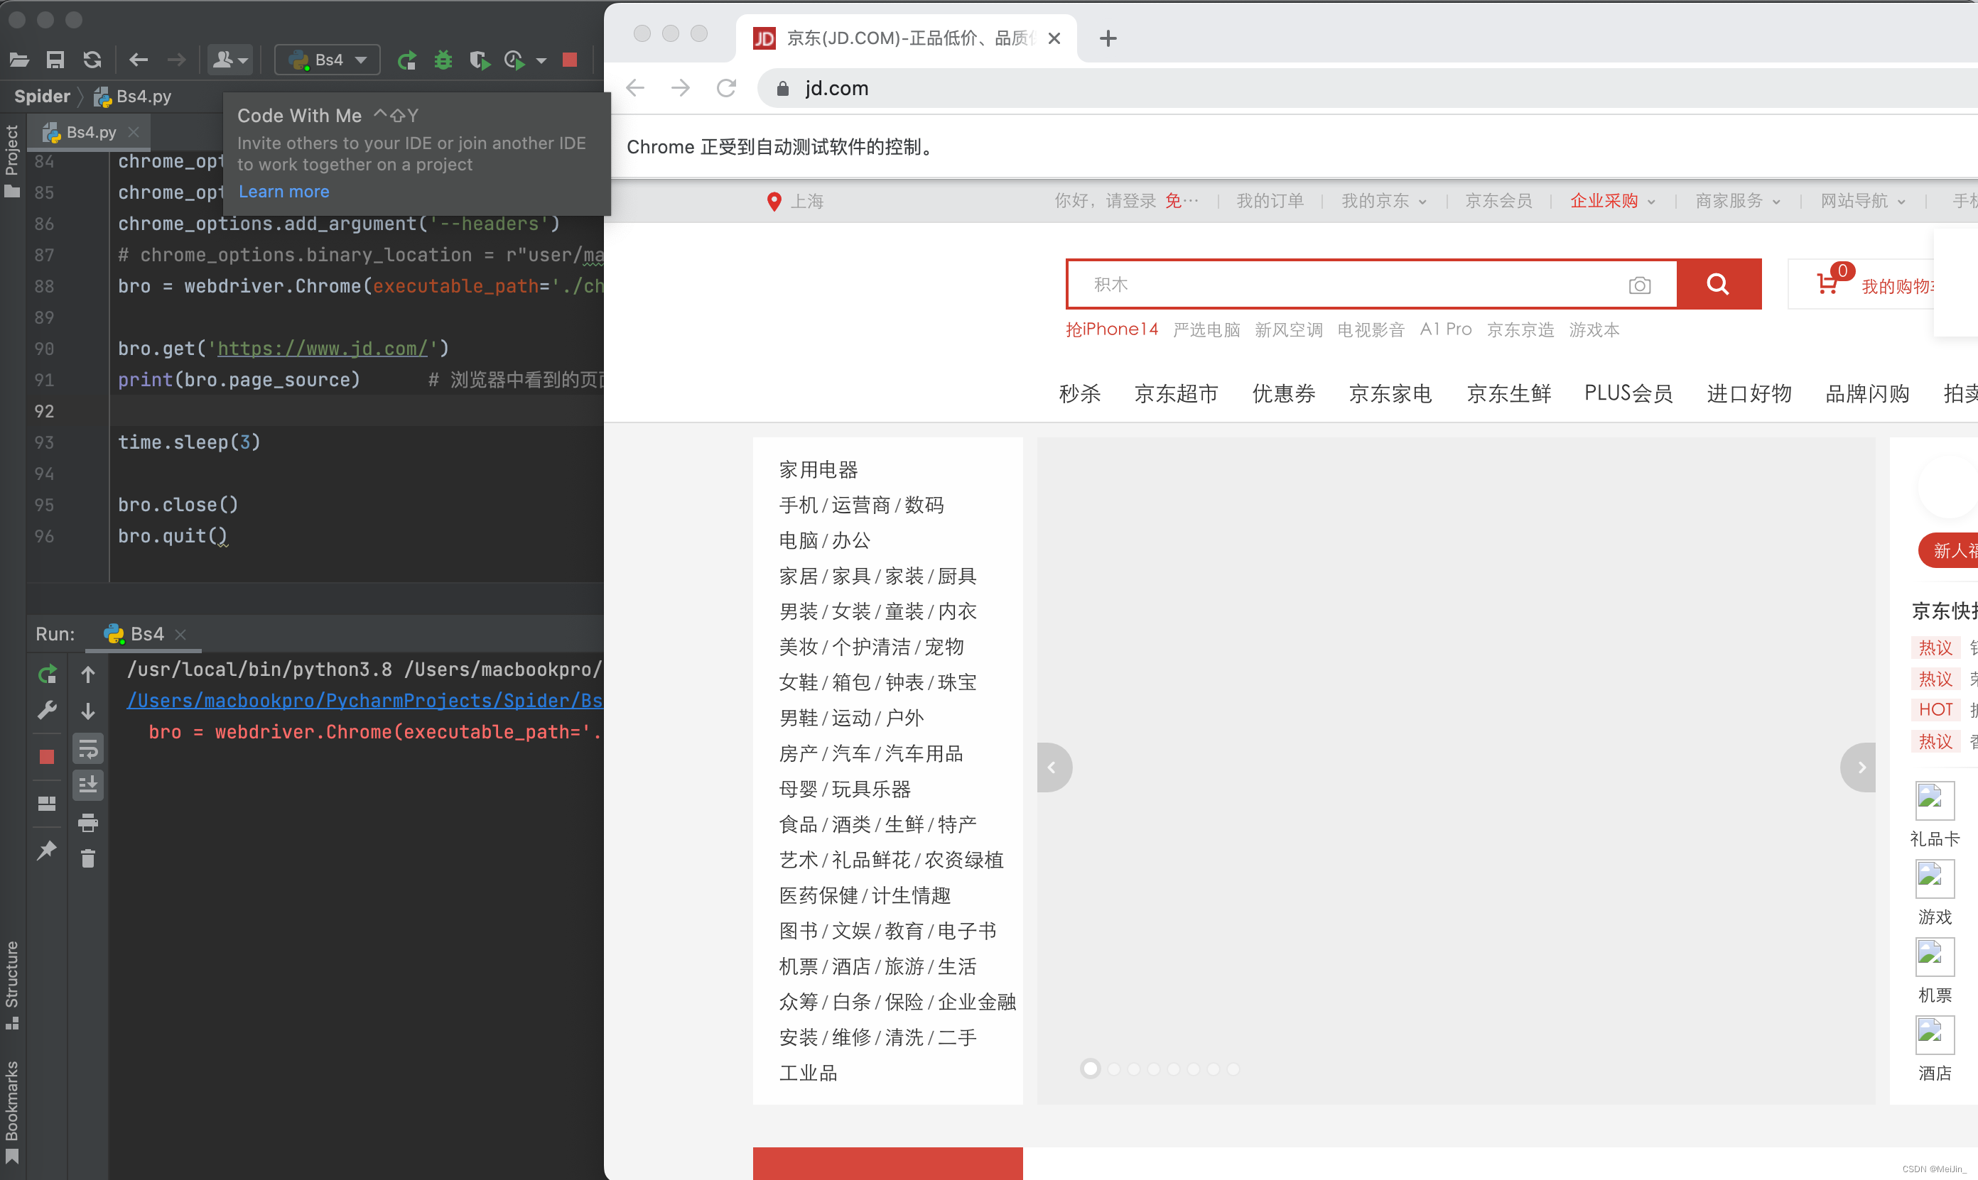1978x1180 pixels.
Task: Select 家用电器 category
Action: [x=818, y=470]
